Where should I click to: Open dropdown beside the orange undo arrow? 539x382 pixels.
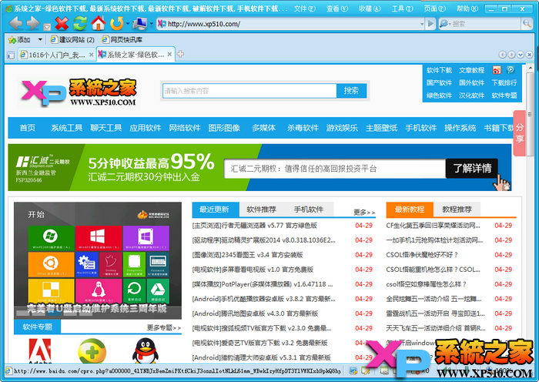(x=128, y=24)
